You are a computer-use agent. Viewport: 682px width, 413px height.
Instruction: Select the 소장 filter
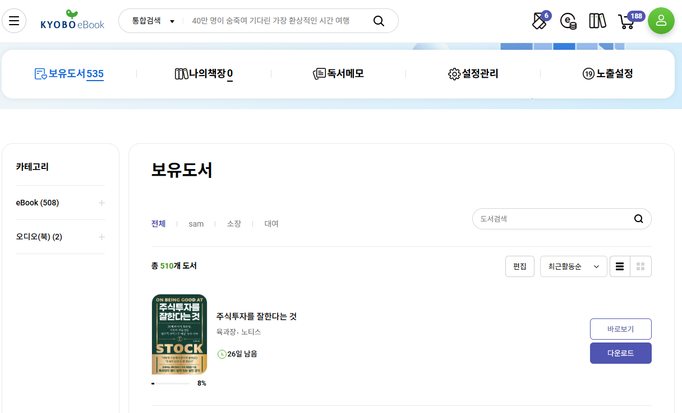tap(234, 224)
